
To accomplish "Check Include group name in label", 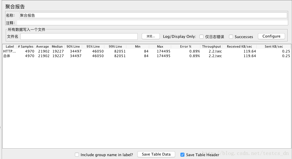I will pos(77,155).
